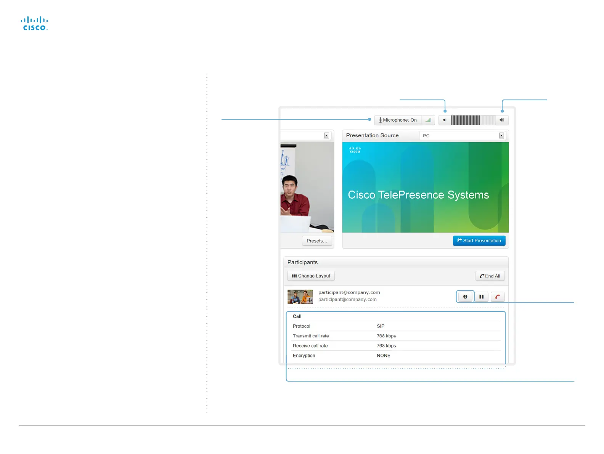Show call info for participant@company.com
Image resolution: width=604 pixels, height=454 pixels.
click(x=465, y=297)
